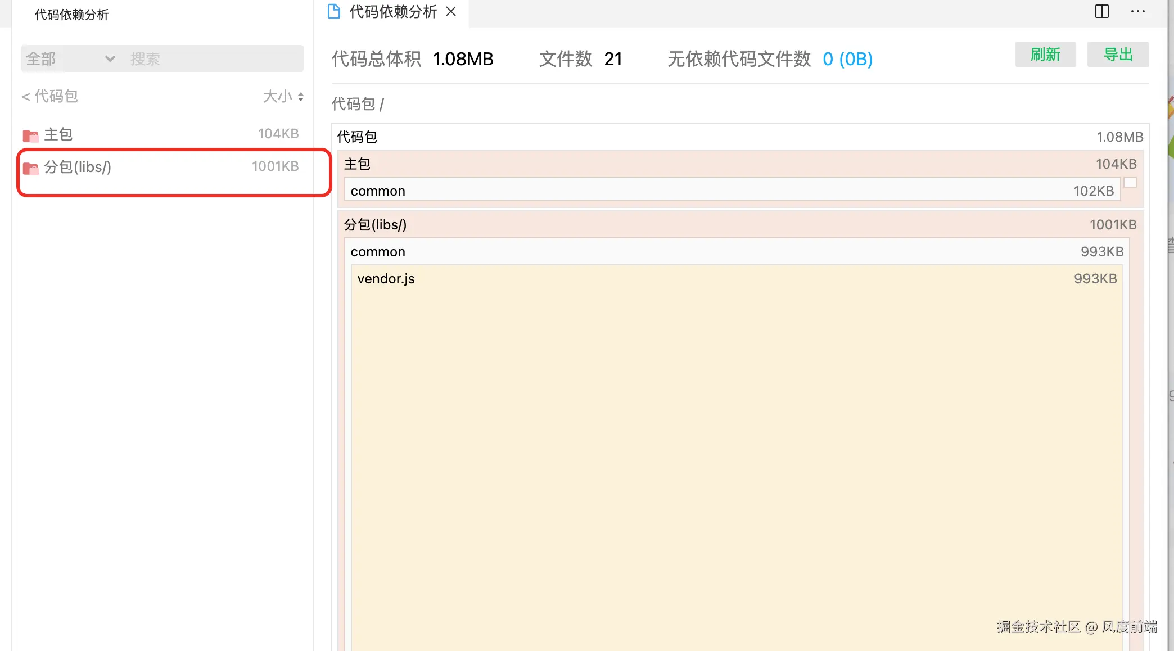
Task: Click the split editor layout icon
Action: tap(1101, 12)
